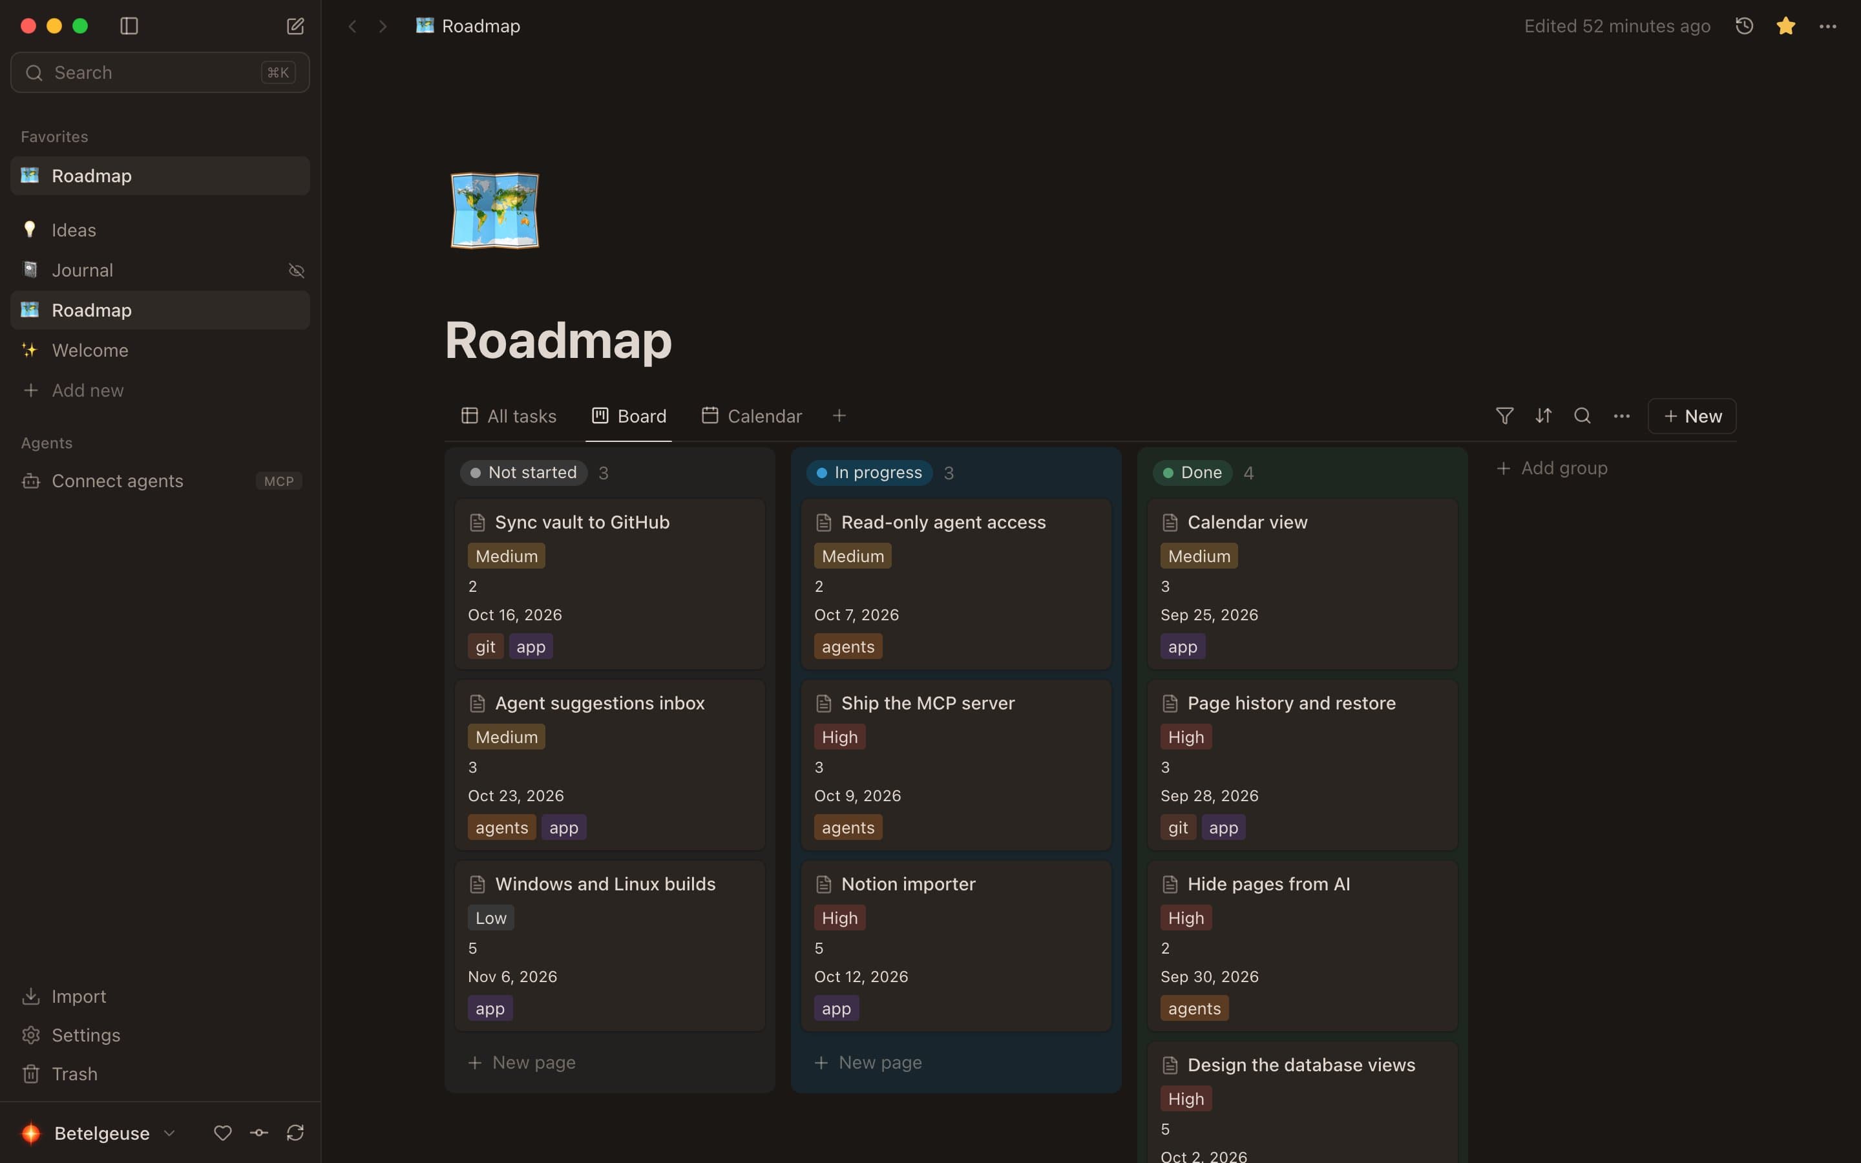Click the Done status label
Image resolution: width=1861 pixels, height=1163 pixels.
1192,472
